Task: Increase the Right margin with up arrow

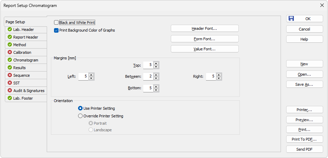Action: point(219,75)
